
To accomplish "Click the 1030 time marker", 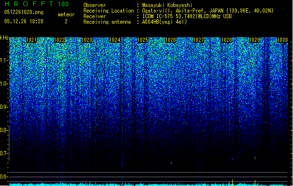I will tap(282, 40).
